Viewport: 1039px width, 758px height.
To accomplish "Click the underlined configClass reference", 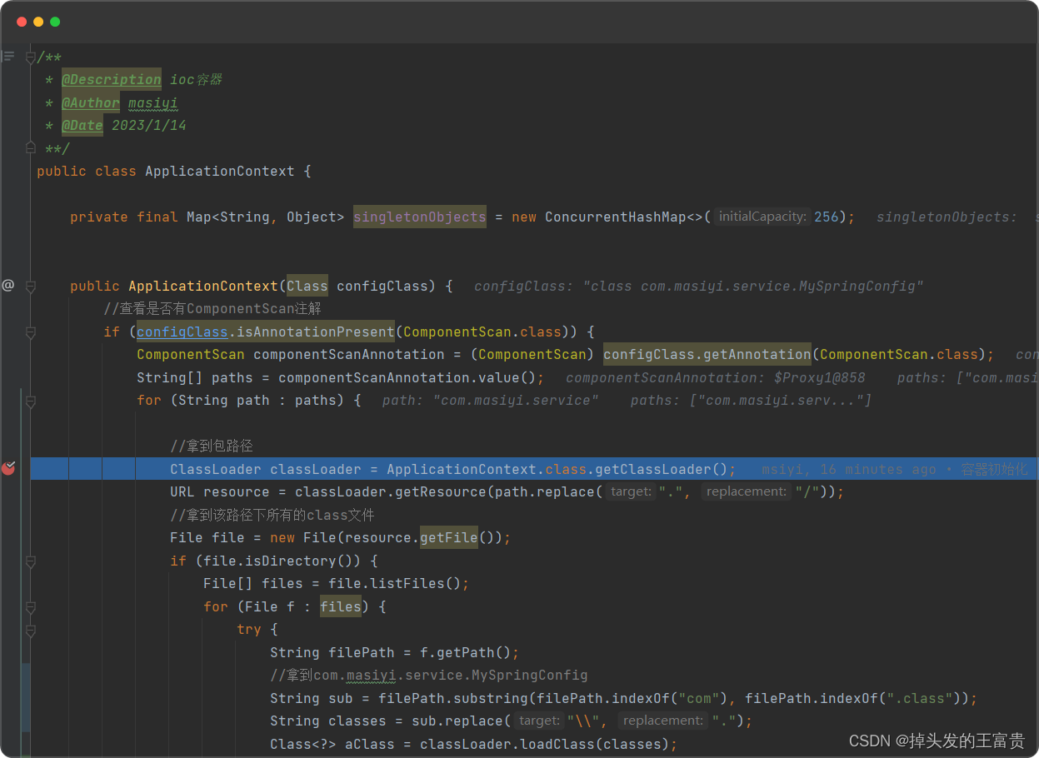I will pos(182,332).
